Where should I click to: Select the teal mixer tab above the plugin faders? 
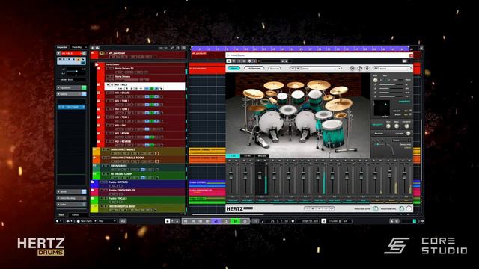click(233, 156)
